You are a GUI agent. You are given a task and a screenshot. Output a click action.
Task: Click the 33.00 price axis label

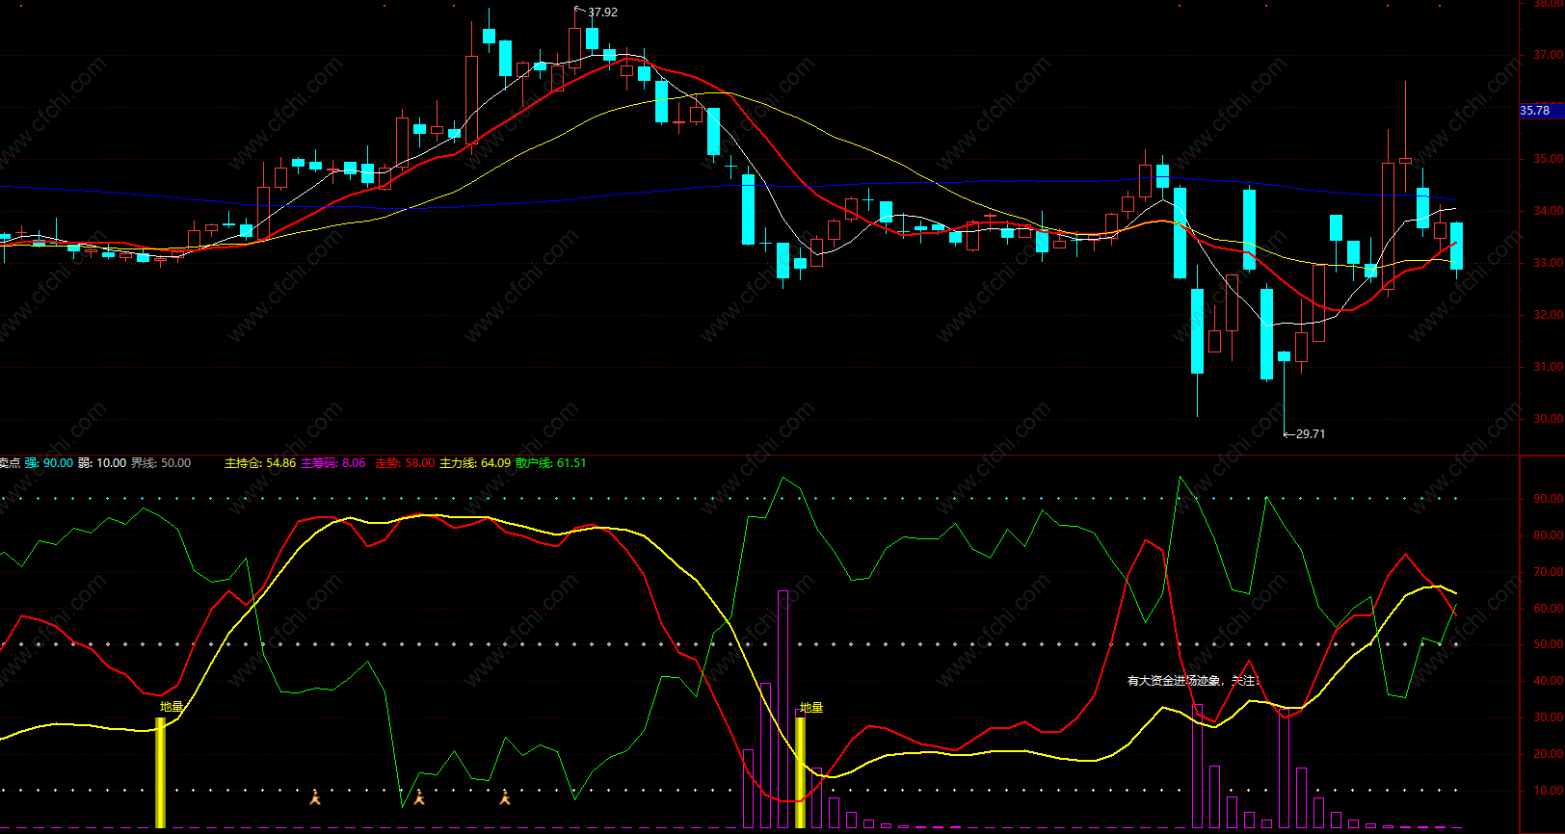[x=1548, y=264]
